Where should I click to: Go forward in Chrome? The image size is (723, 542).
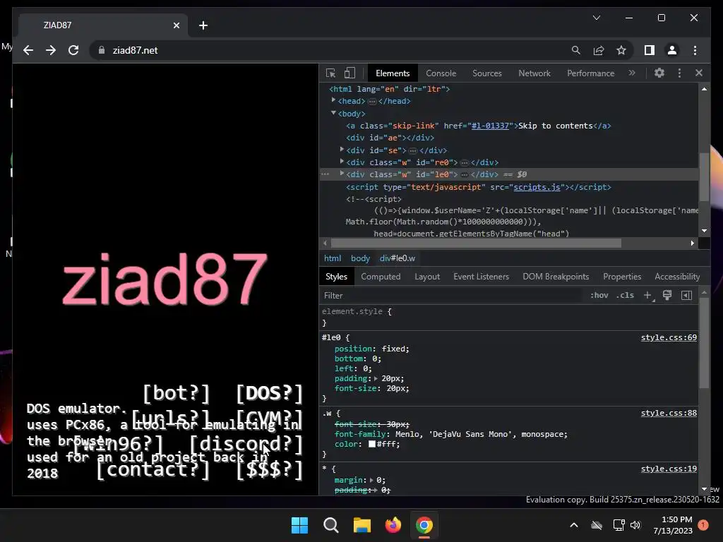tap(51, 50)
